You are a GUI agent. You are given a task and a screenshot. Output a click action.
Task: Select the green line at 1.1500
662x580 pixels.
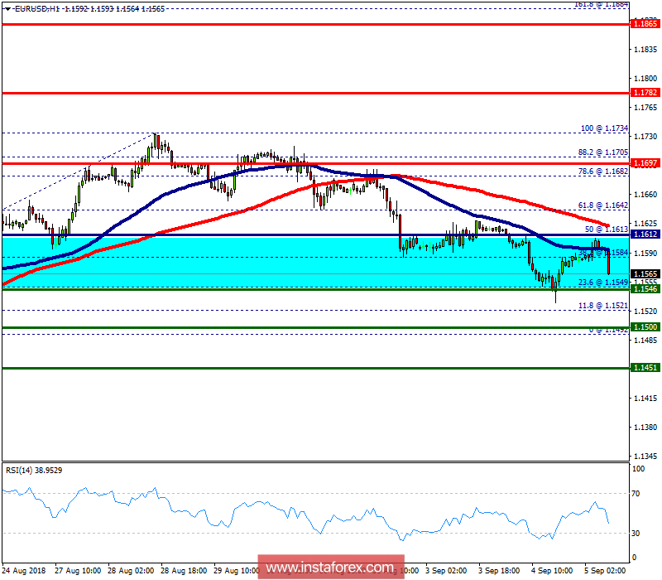[x=248, y=327]
